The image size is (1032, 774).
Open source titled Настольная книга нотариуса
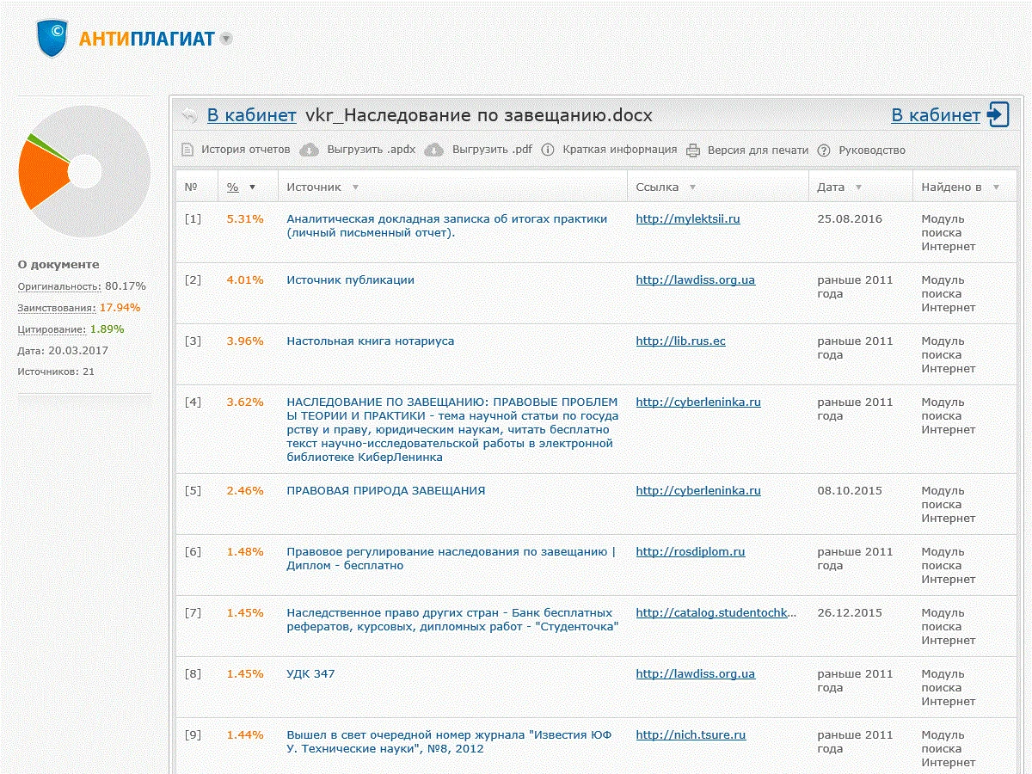[x=370, y=341]
